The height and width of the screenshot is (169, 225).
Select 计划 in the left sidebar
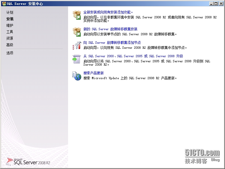[x=10, y=12]
